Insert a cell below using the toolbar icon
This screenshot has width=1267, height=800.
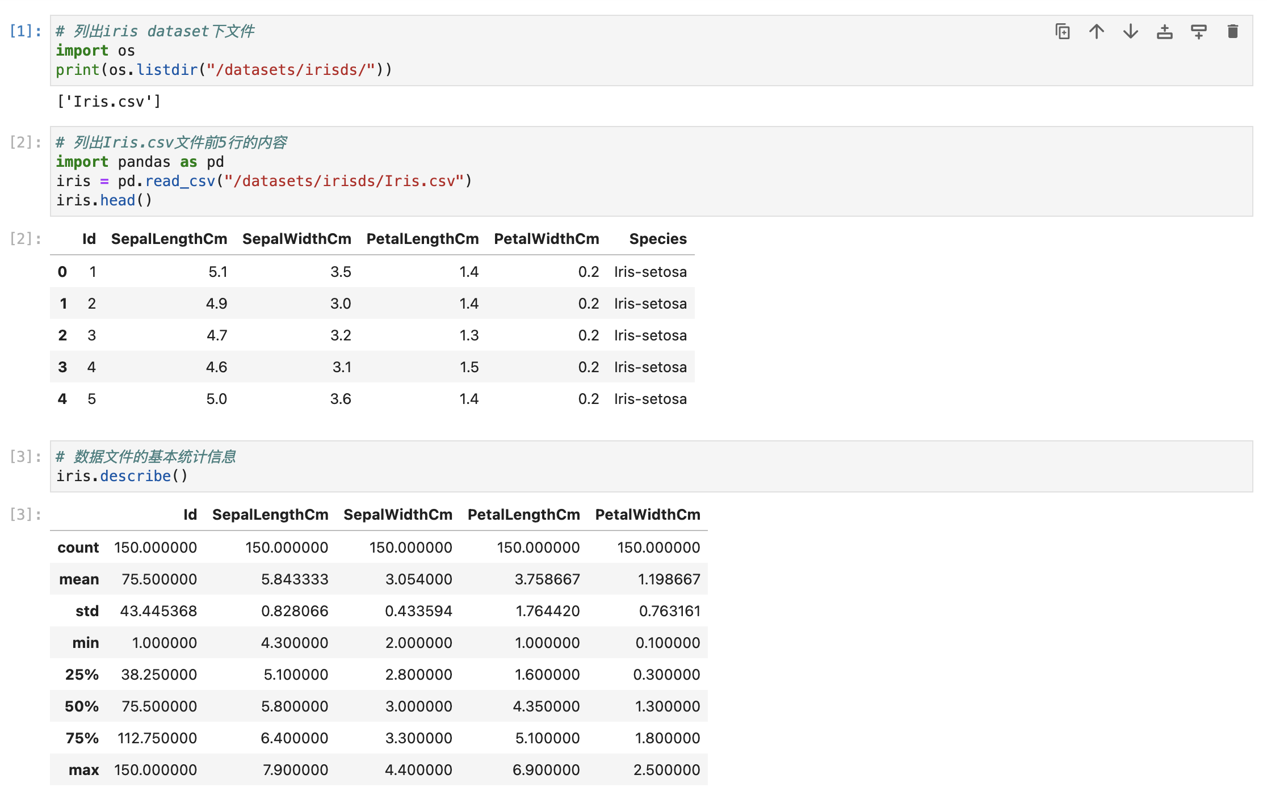pyautogui.click(x=1198, y=32)
